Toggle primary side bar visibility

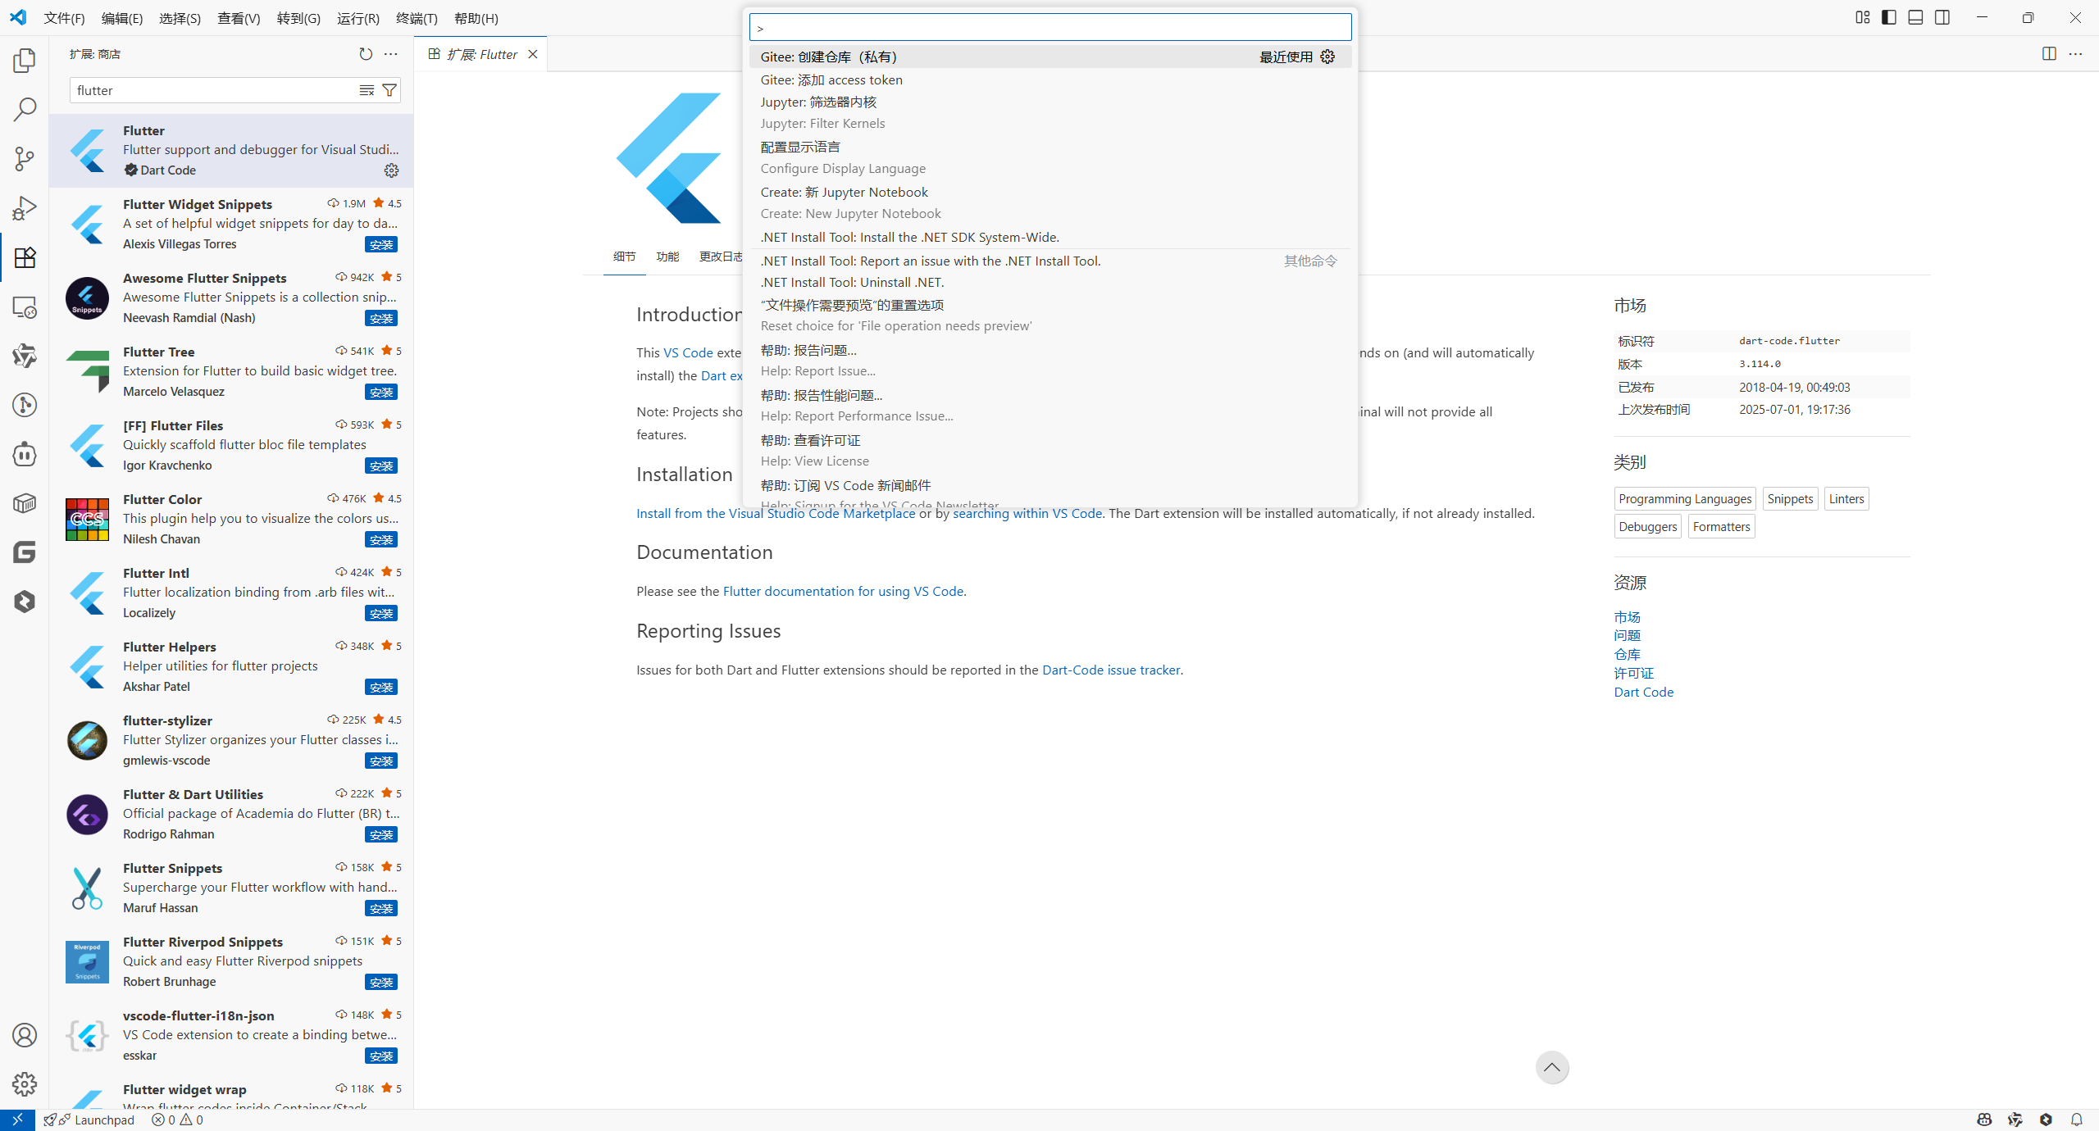point(1889,17)
